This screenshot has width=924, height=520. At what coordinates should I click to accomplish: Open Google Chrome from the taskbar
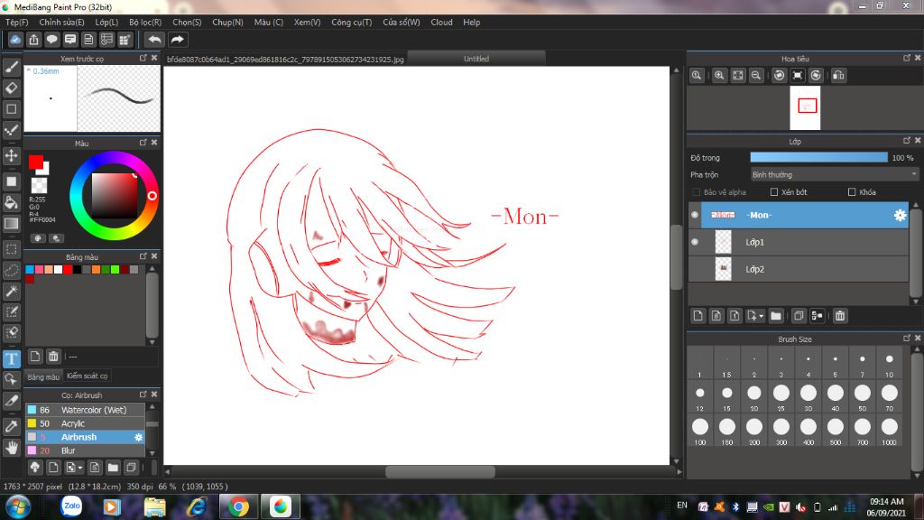(x=238, y=506)
